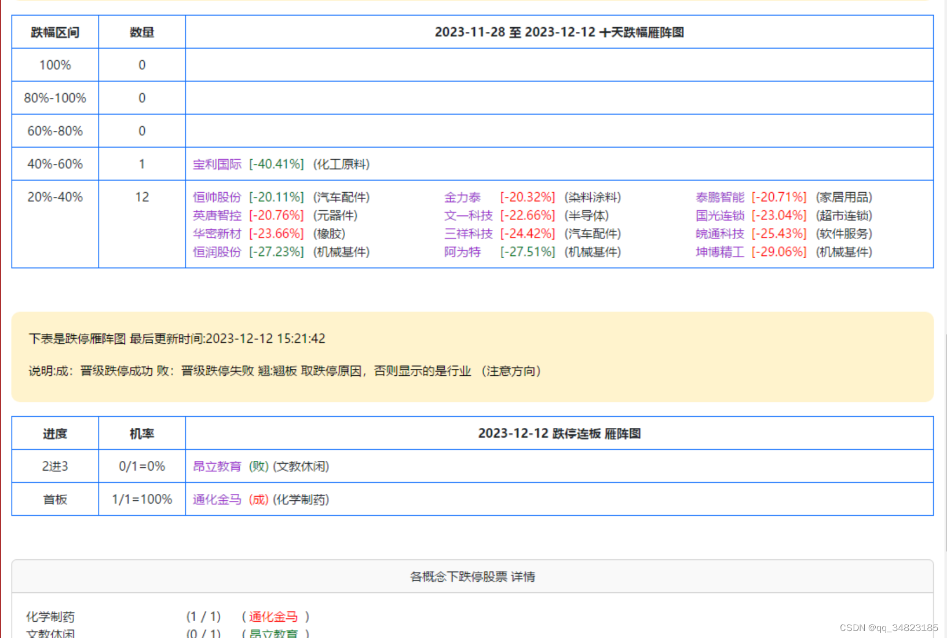Click the 60%-80% range cell
947x638 pixels.
click(x=55, y=131)
